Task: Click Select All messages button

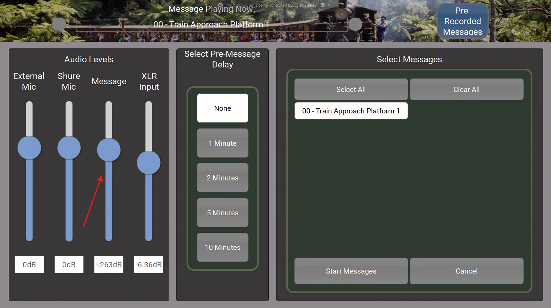Action: (351, 90)
